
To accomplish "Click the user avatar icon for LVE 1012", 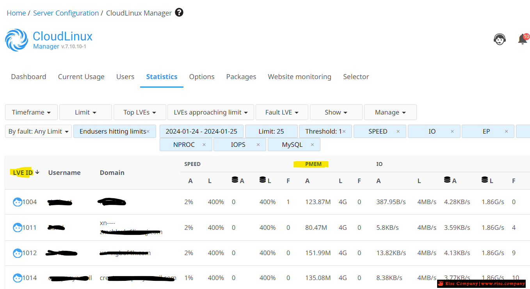I will coord(18,253).
